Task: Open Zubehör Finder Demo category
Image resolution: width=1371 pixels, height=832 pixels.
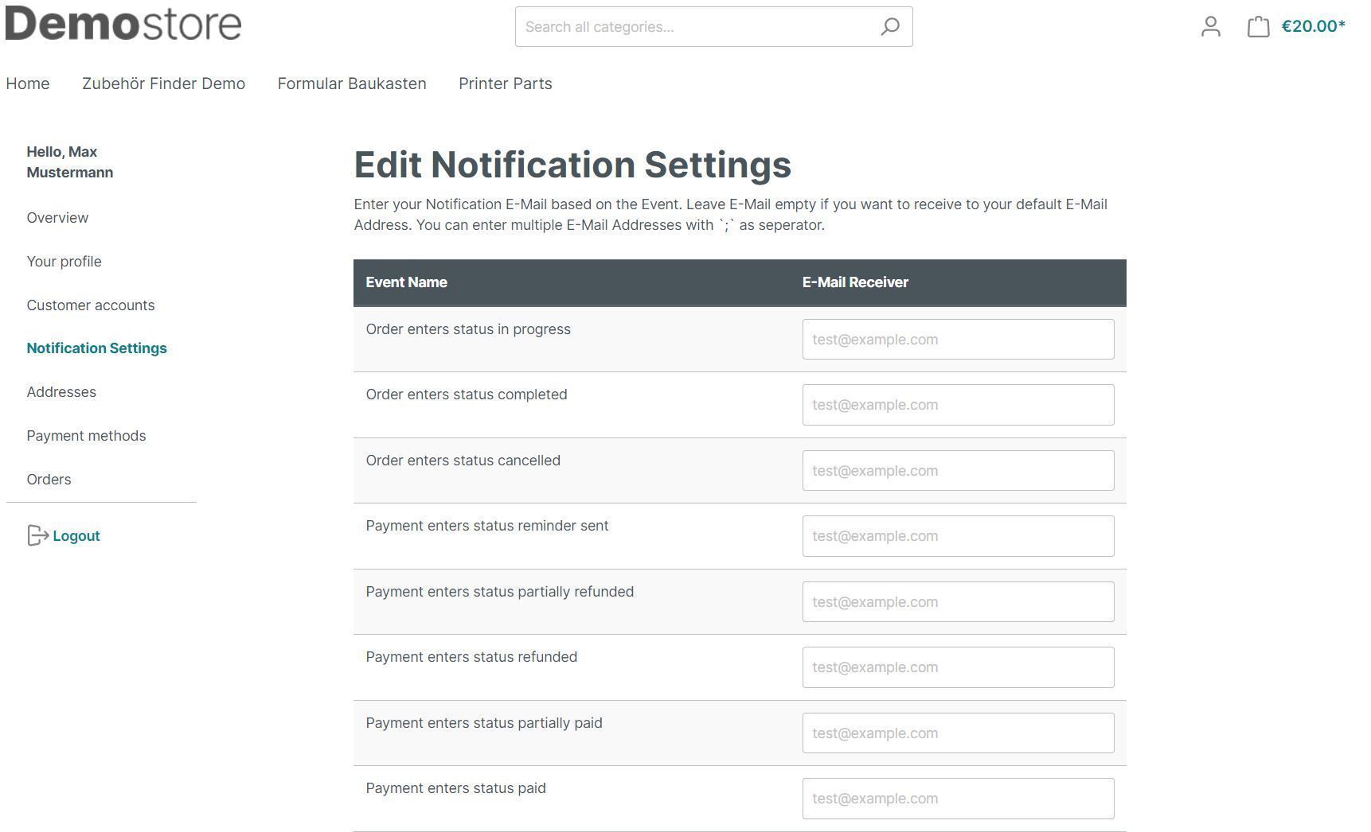Action: 163,84
